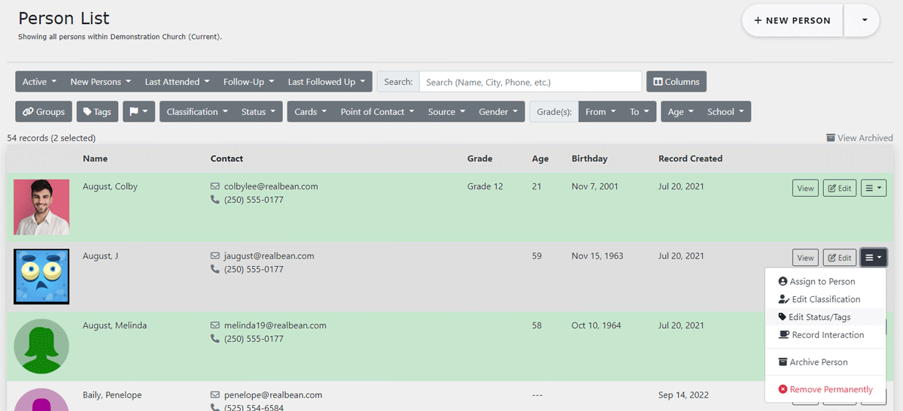Click the Groups filter button

click(44, 112)
